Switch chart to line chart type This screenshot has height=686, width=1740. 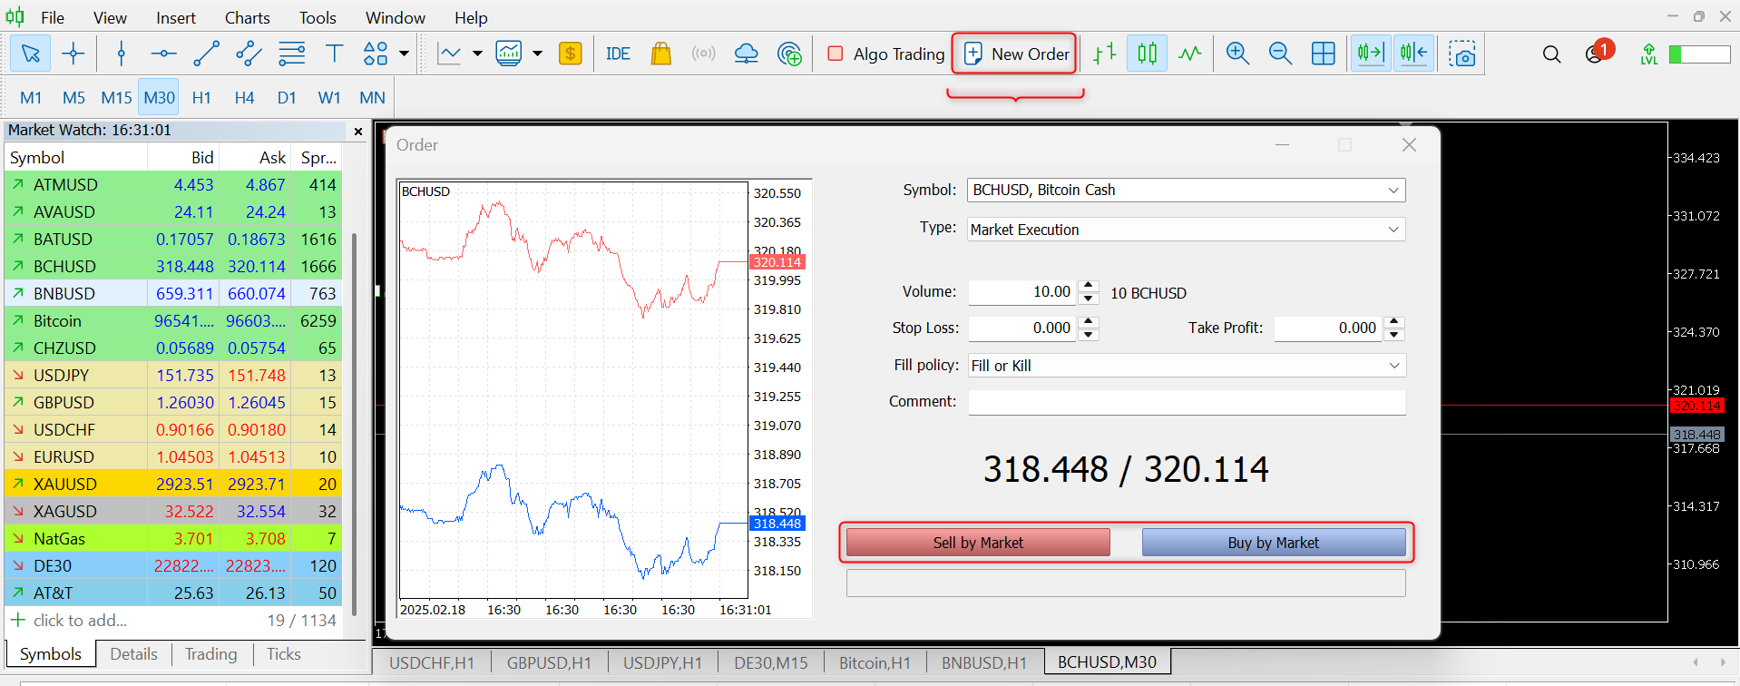pyautogui.click(x=1190, y=54)
